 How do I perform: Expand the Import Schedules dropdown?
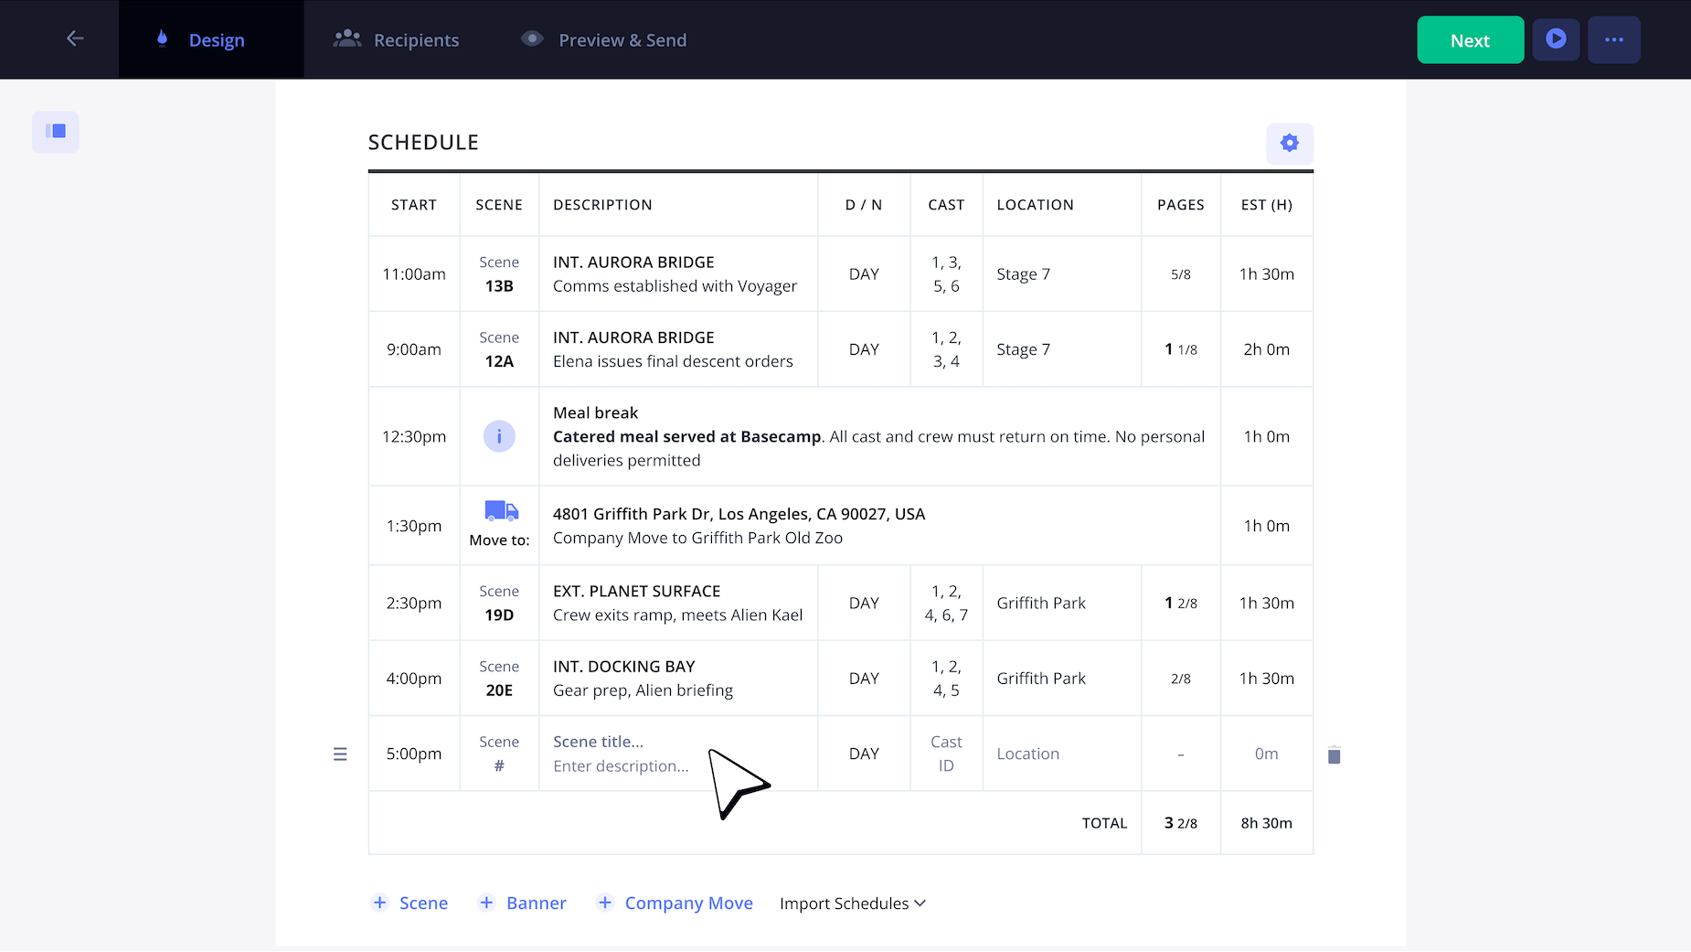[852, 904]
